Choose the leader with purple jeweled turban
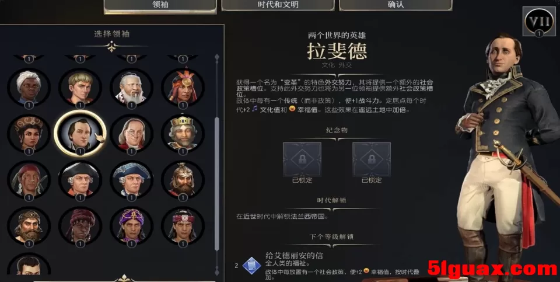The image size is (560, 282). coord(131,226)
